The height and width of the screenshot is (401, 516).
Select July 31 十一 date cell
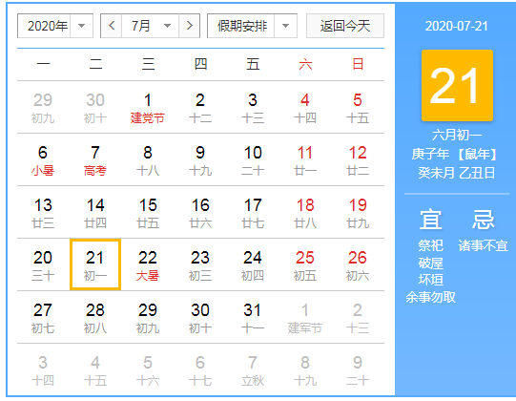pos(253,317)
